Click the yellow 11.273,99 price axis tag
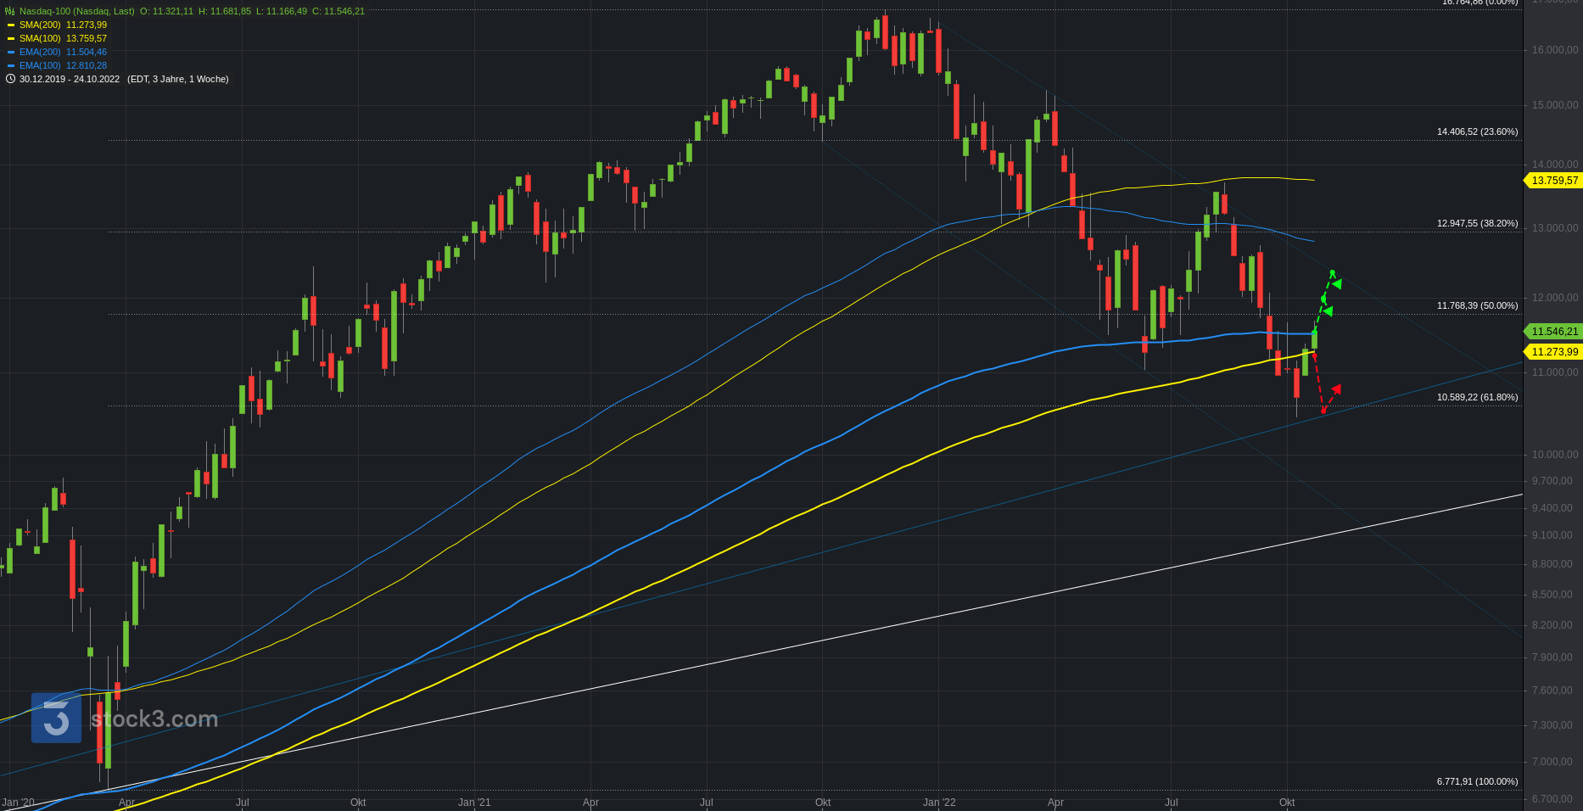 1553,352
